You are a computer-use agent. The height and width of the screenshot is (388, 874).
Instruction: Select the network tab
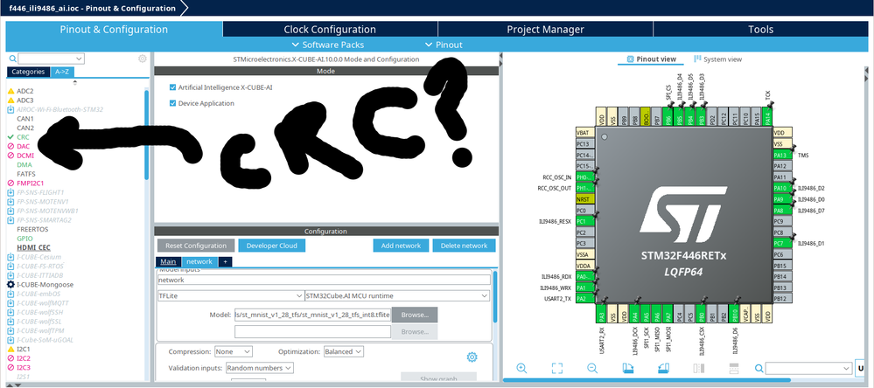coord(199,261)
